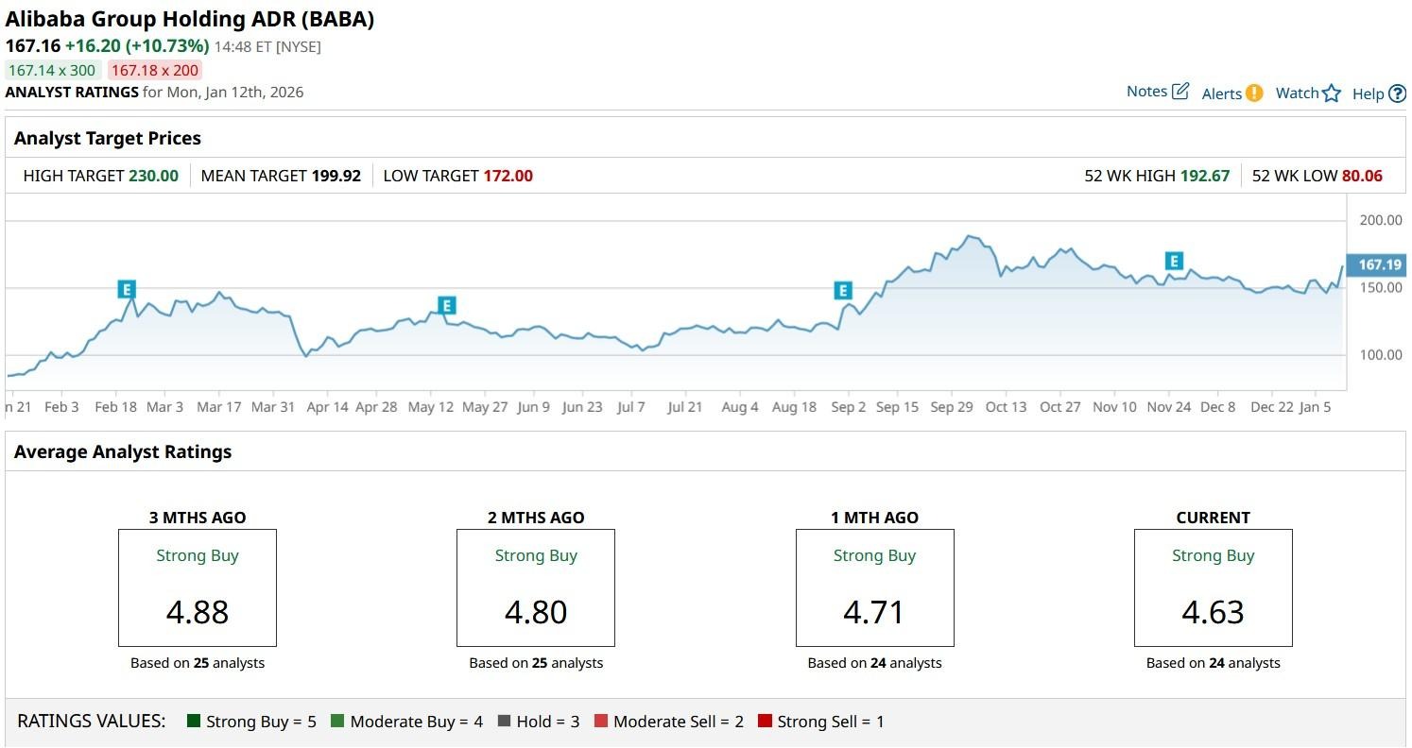Click the green bid quote 167.14 x 300
This screenshot has height=748, width=1412.
52,70
